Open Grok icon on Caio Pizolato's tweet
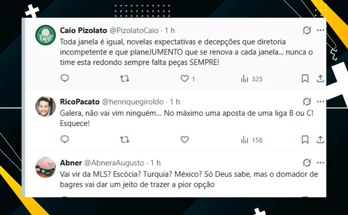This screenshot has height=215, width=348. tap(307, 30)
